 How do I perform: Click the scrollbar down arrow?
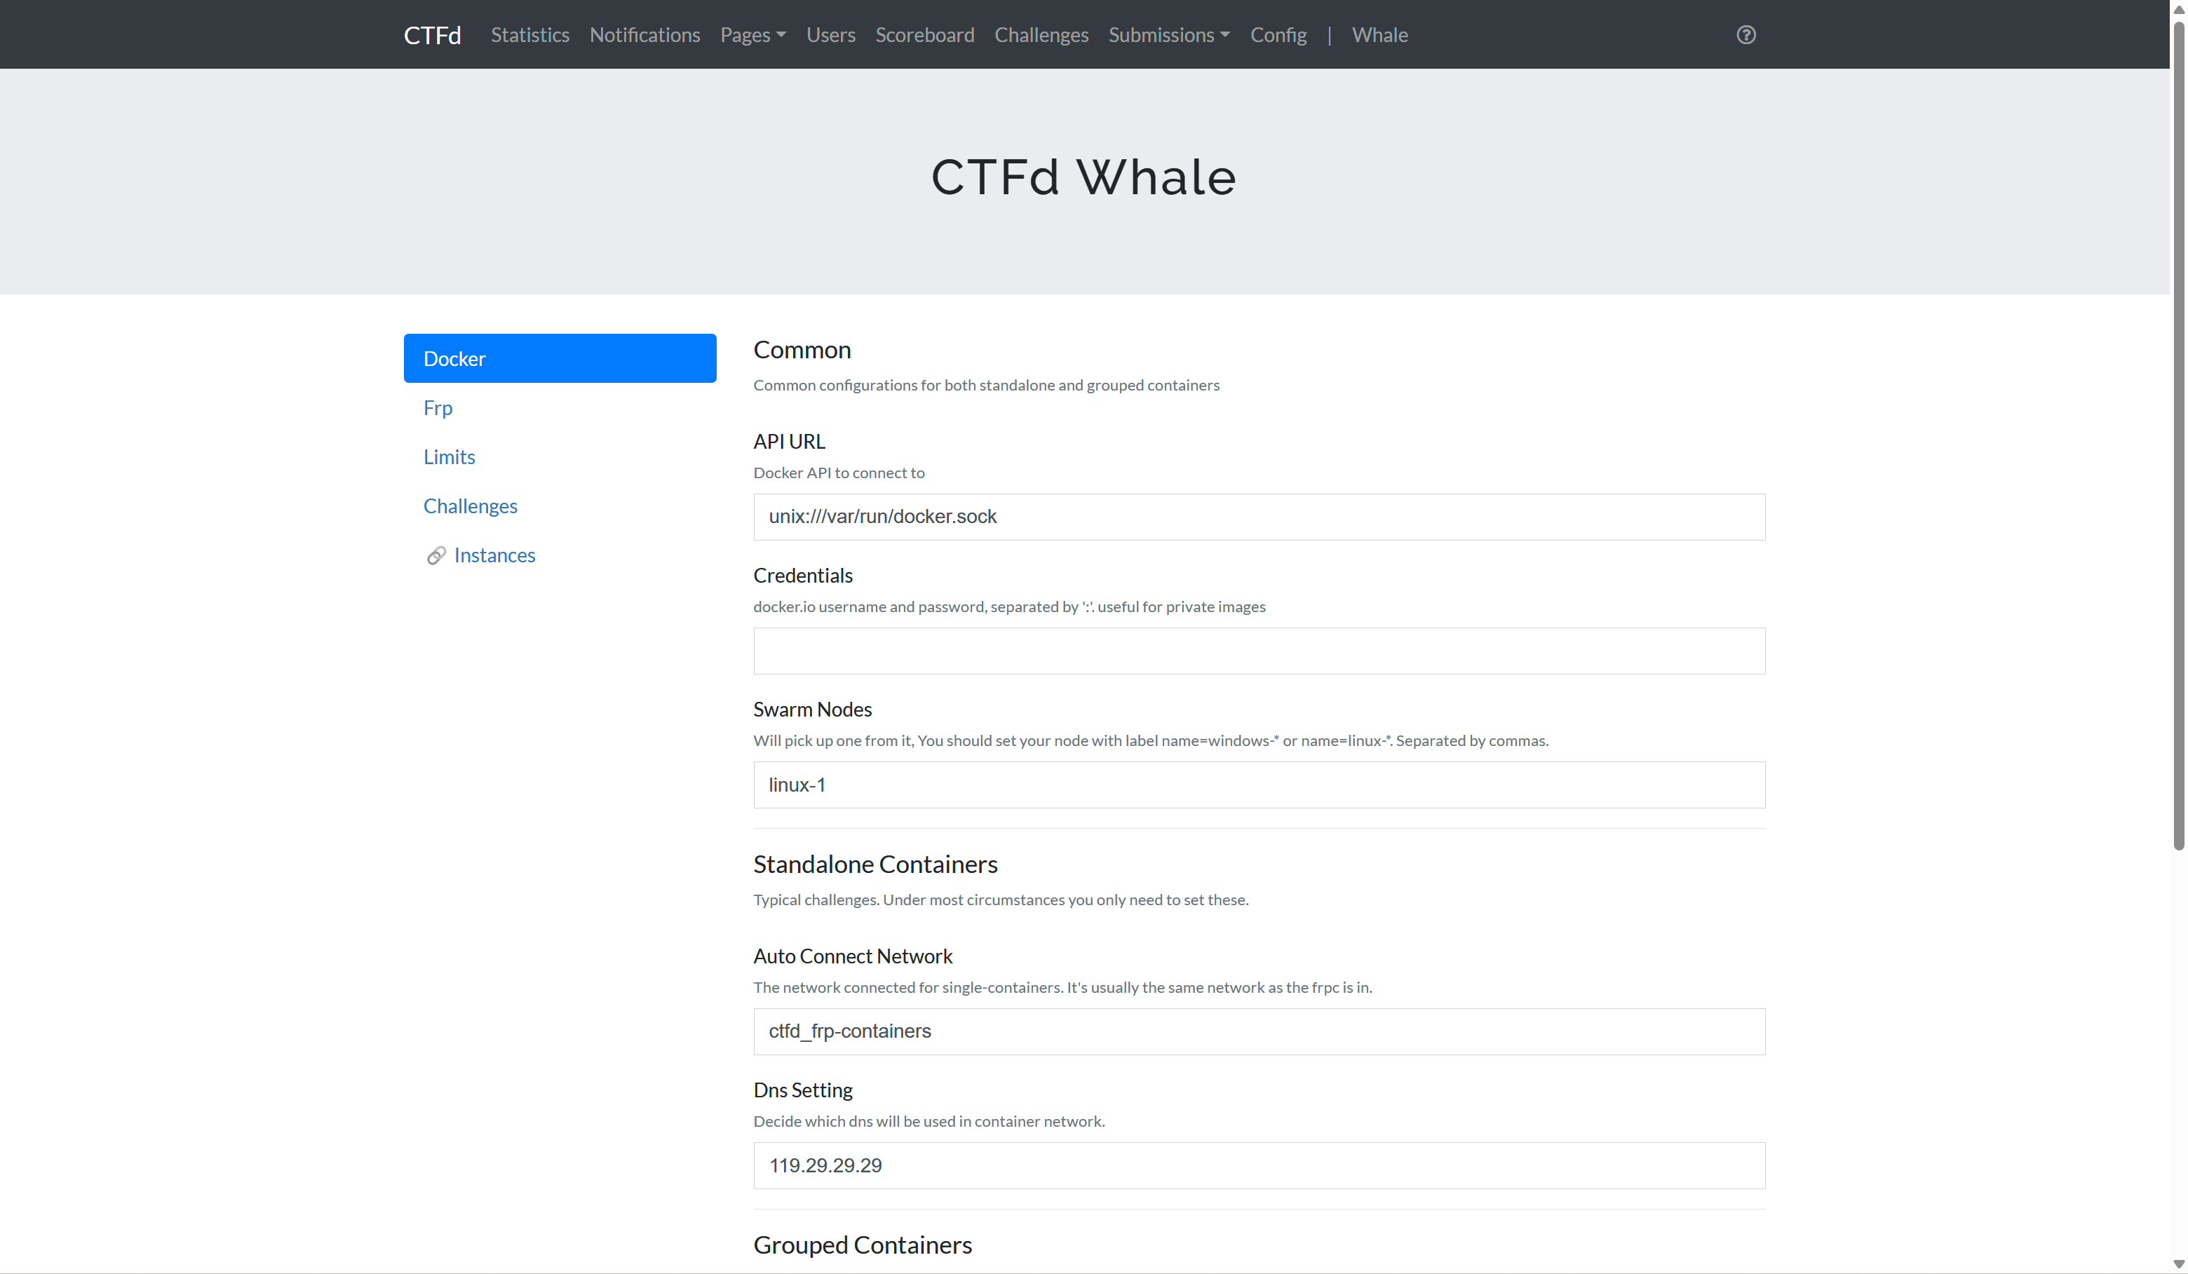coord(2178,1264)
